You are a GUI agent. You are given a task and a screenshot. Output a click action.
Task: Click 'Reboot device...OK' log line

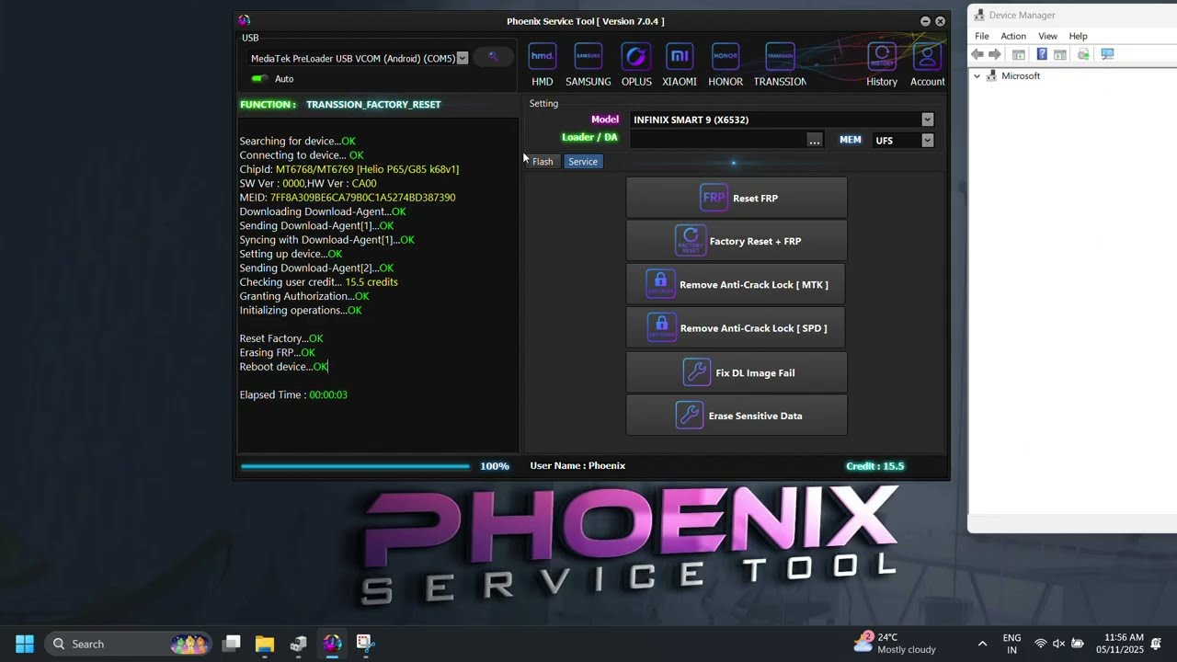point(283,367)
